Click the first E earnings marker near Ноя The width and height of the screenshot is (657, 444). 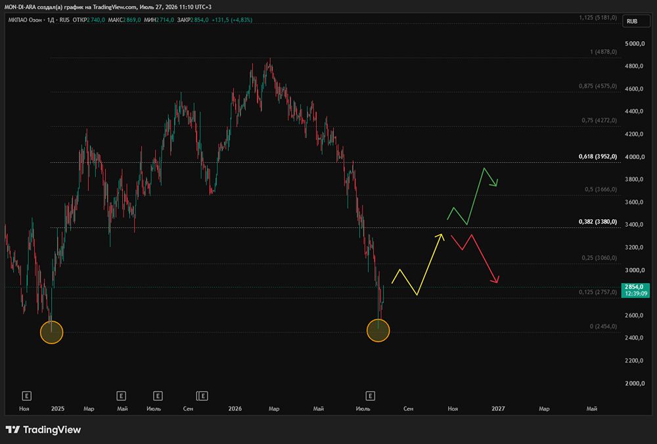[x=26, y=396]
